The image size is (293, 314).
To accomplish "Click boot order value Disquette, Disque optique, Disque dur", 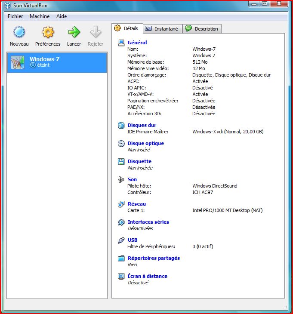I will pyautogui.click(x=231, y=75).
